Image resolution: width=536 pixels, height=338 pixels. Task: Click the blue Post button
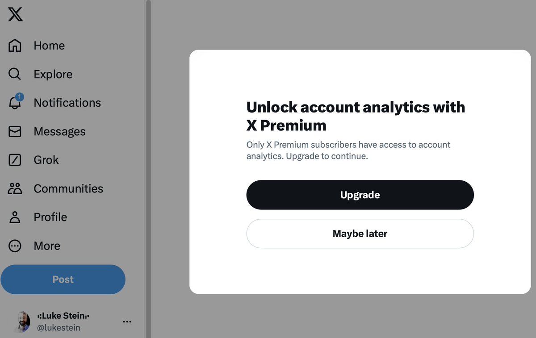[x=63, y=280]
